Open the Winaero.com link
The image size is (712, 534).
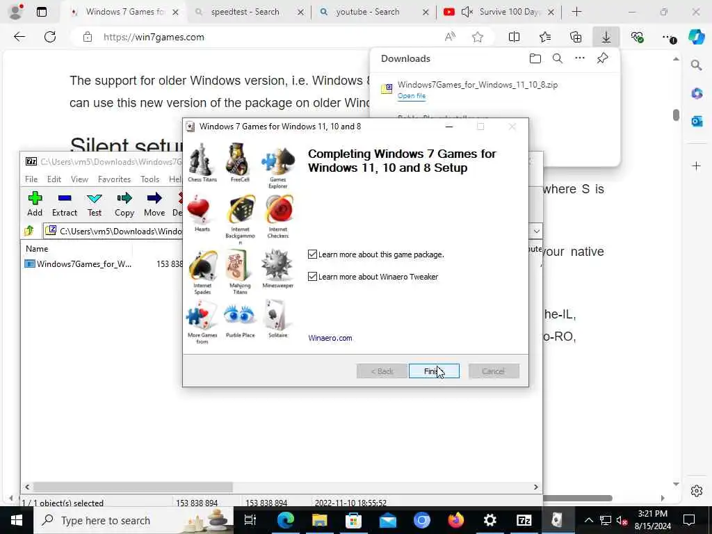[x=330, y=338]
